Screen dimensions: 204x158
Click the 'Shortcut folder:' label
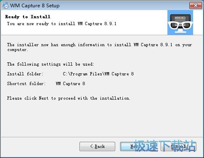26,83
